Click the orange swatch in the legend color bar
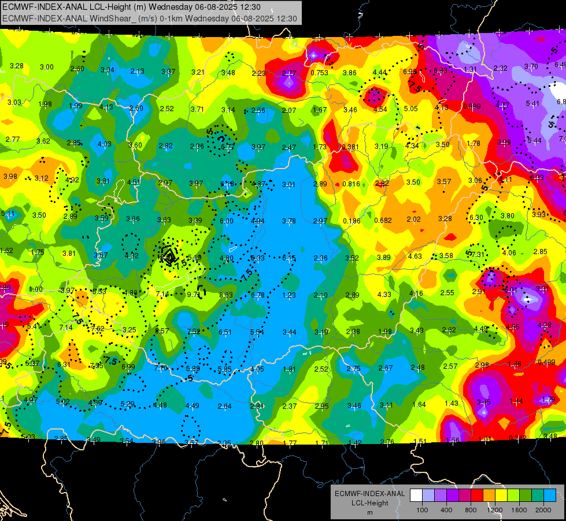The image size is (566, 521). [x=489, y=496]
